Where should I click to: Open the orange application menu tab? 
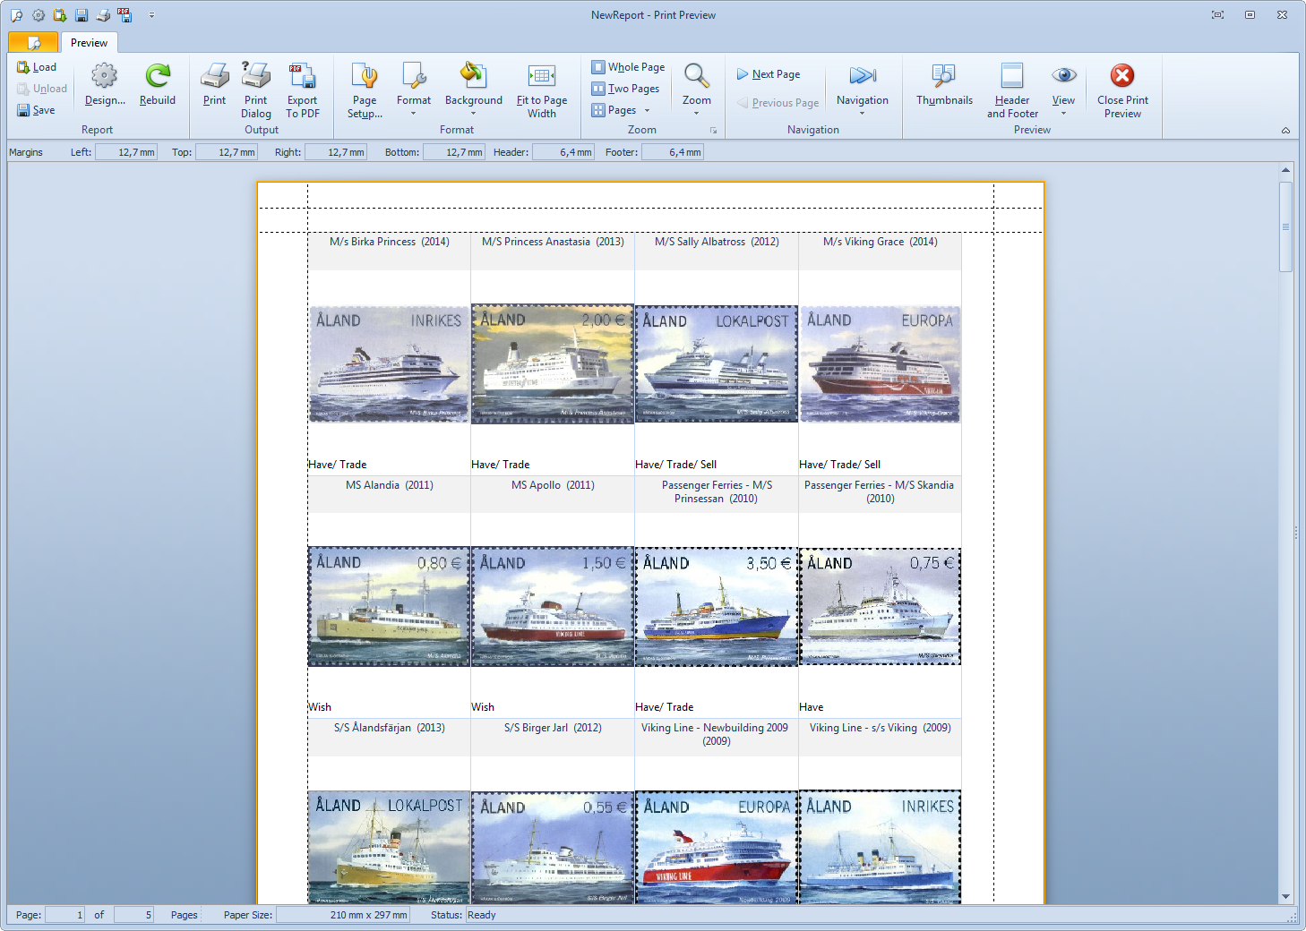point(33,43)
